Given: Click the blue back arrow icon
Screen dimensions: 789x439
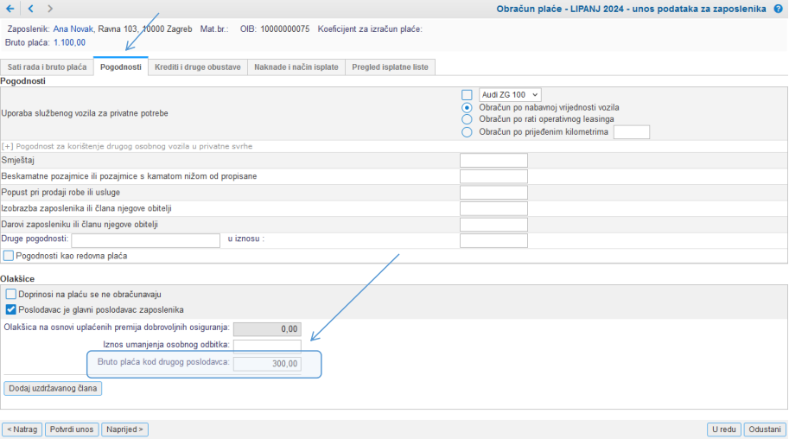Looking at the screenshot, I should coord(10,9).
